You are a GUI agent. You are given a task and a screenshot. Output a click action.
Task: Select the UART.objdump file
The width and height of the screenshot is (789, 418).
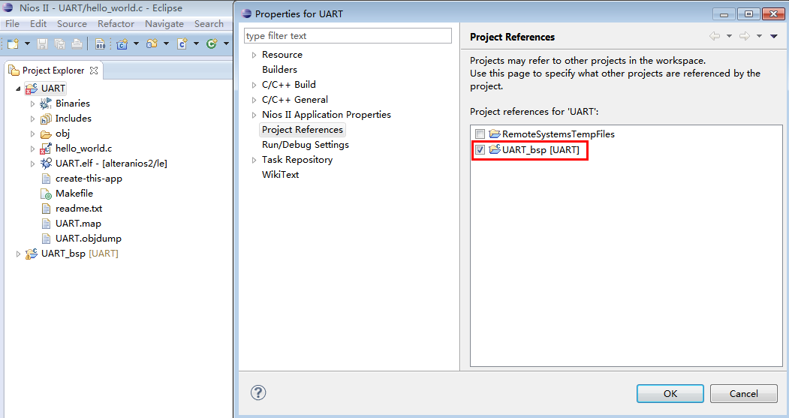pyautogui.click(x=89, y=239)
